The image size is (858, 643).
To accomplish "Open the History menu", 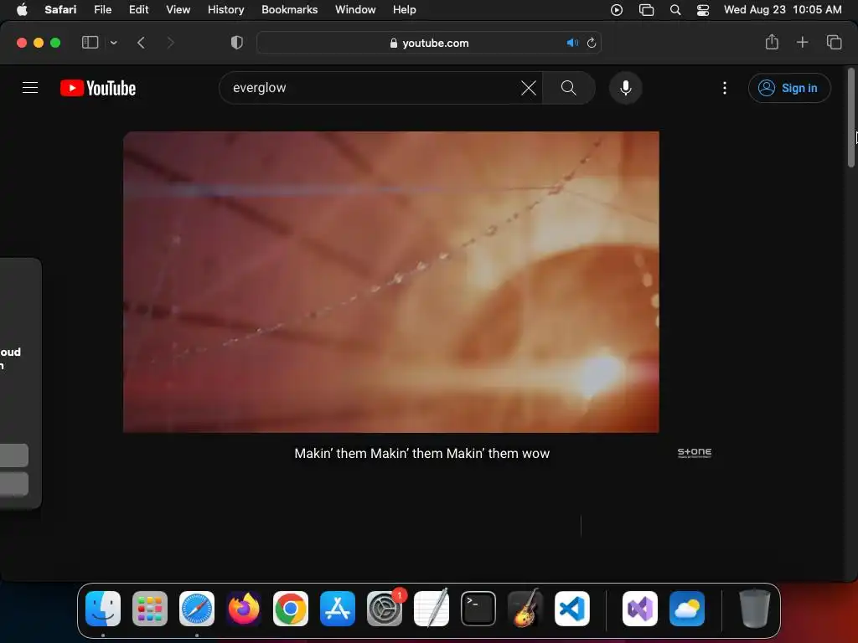I will point(225,9).
